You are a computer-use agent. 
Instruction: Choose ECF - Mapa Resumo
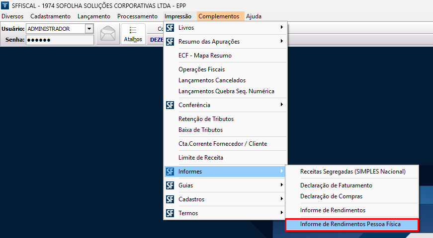[205, 56]
